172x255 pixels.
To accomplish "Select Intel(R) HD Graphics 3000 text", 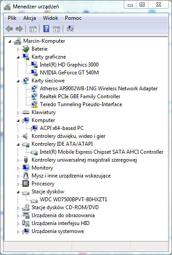I will pyautogui.click(x=69, y=65).
